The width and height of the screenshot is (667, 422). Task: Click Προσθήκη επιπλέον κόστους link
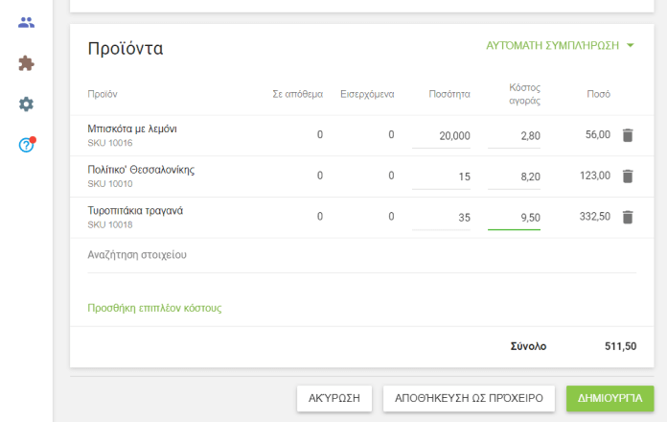pyautogui.click(x=154, y=308)
